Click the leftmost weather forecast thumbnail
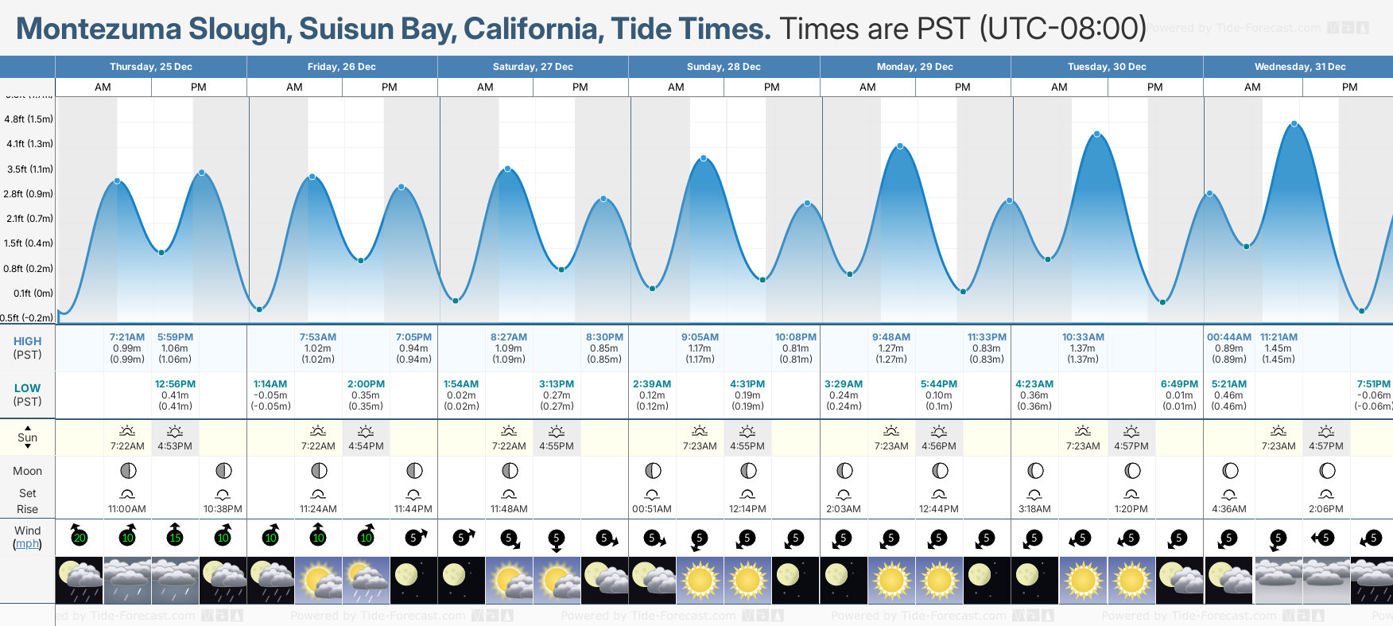Screen dimensions: 1393x626 click(x=80, y=580)
